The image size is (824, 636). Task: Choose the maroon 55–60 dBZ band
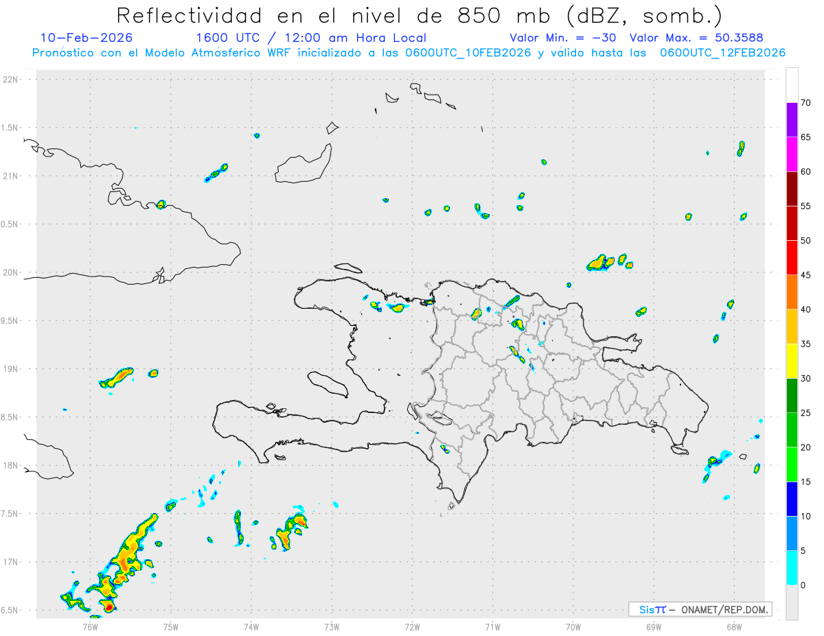(792, 189)
